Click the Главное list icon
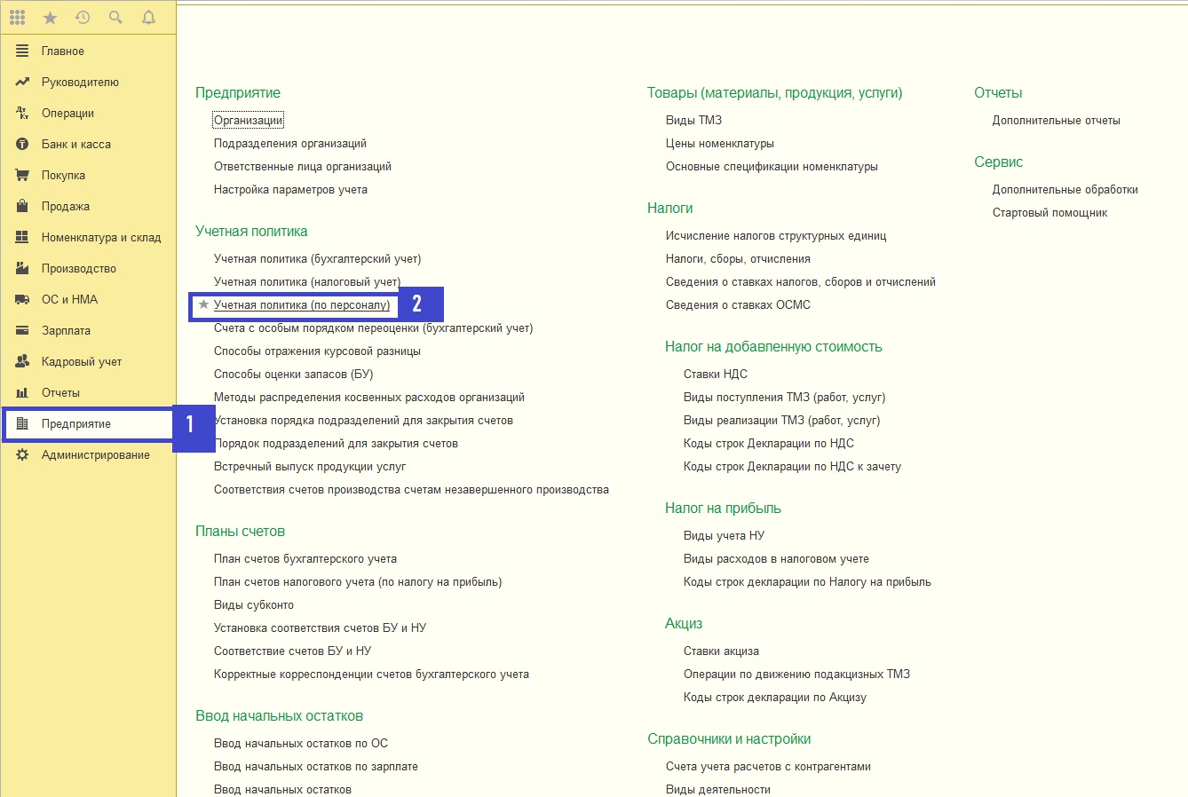 [22, 51]
